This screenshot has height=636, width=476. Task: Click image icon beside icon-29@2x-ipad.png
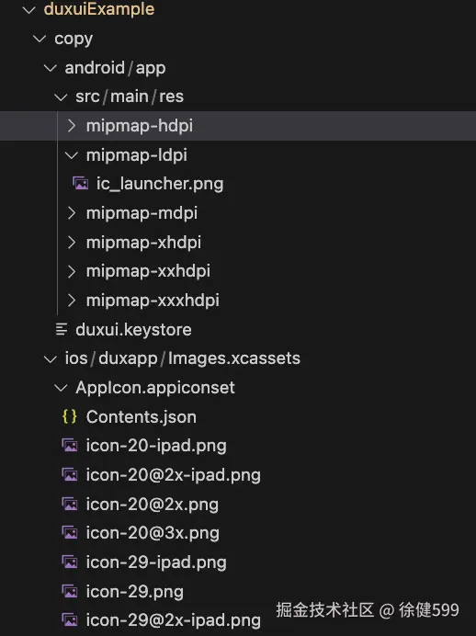[x=70, y=620]
